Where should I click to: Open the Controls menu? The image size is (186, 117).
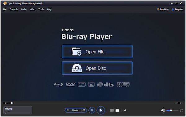[14, 9]
